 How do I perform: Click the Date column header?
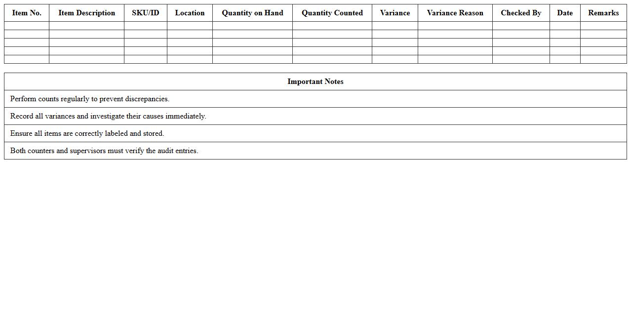pyautogui.click(x=564, y=13)
